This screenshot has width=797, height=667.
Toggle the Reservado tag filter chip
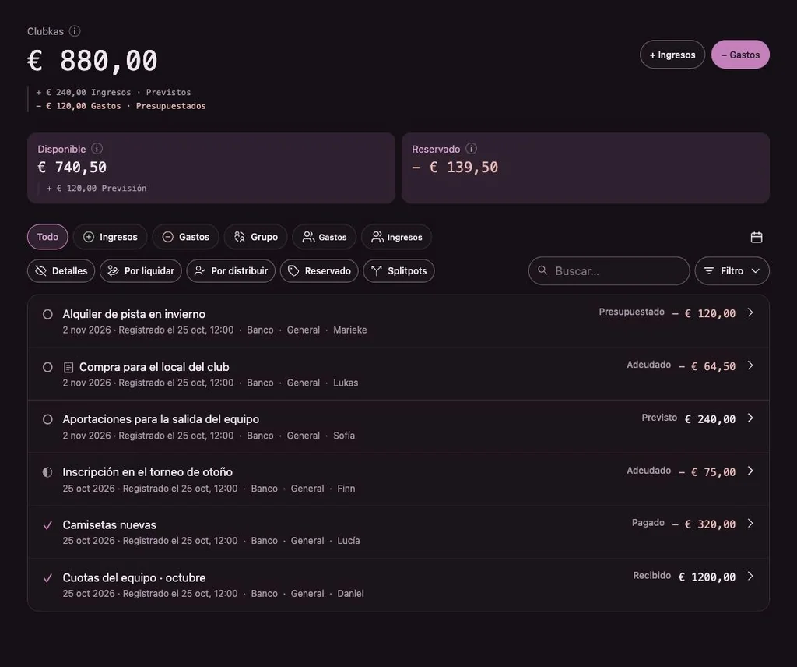319,270
